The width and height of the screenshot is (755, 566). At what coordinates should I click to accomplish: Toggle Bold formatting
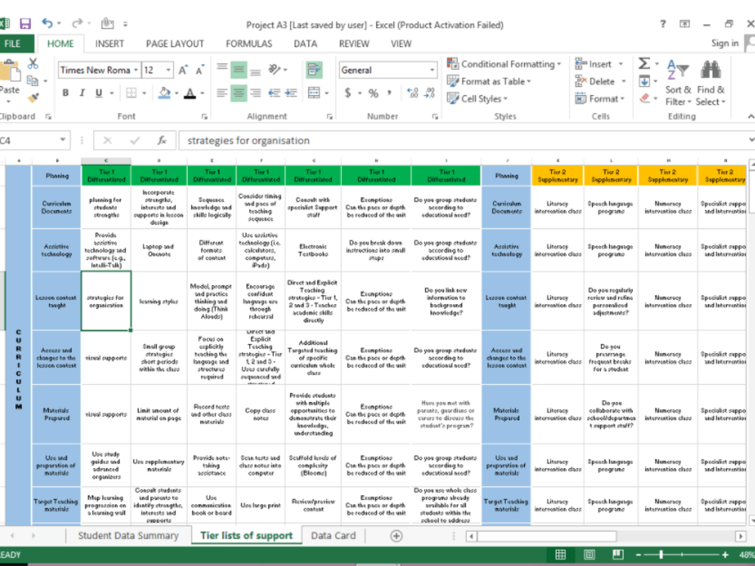66,93
